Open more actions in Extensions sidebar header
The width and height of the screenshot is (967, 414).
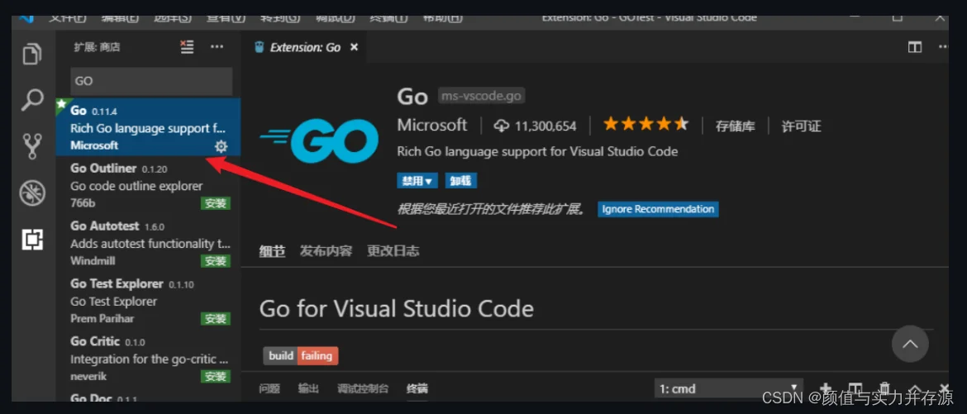click(217, 47)
